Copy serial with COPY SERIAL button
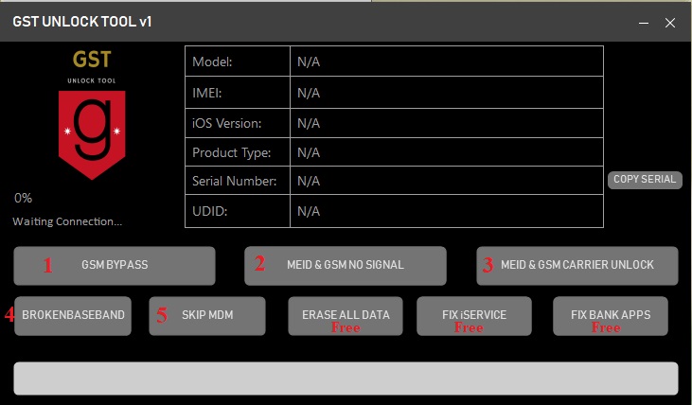This screenshot has width=692, height=405. click(645, 180)
